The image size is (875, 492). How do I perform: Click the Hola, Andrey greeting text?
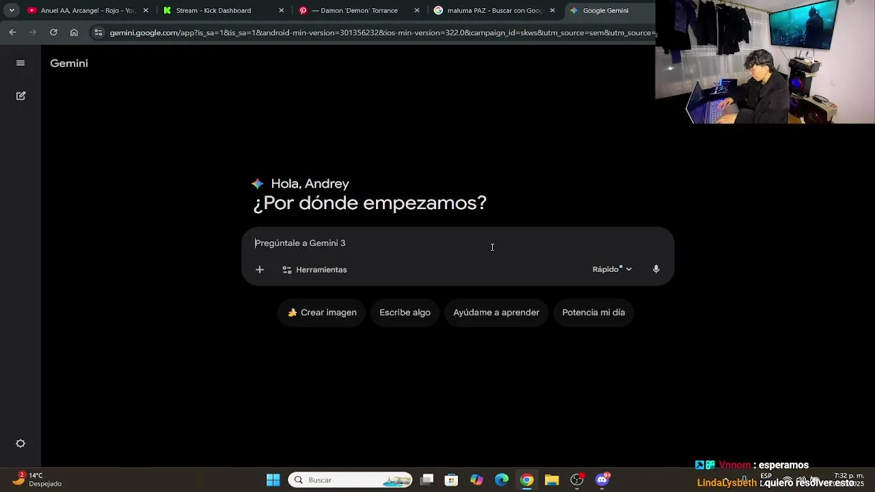[x=310, y=184]
